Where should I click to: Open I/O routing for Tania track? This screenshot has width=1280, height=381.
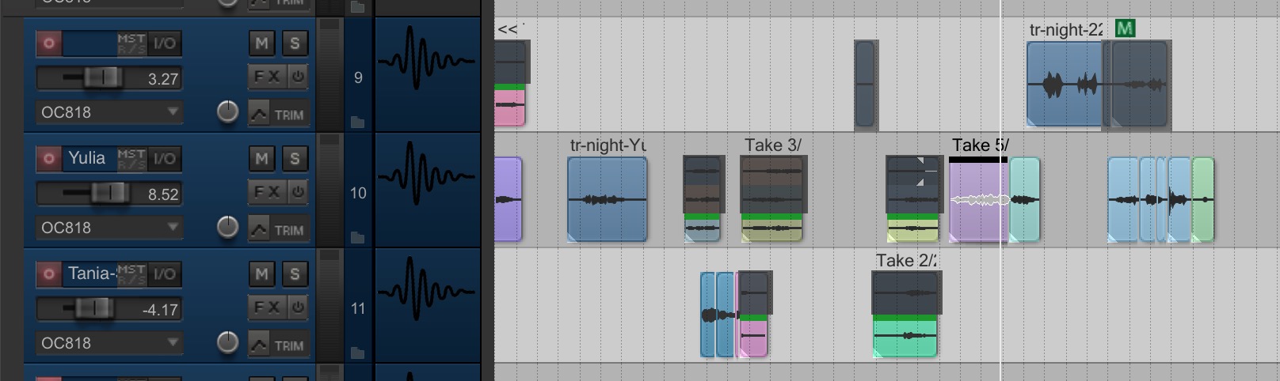tap(165, 274)
